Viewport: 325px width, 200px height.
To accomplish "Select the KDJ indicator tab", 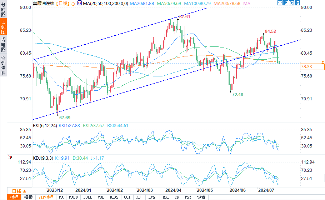I will [140, 197].
